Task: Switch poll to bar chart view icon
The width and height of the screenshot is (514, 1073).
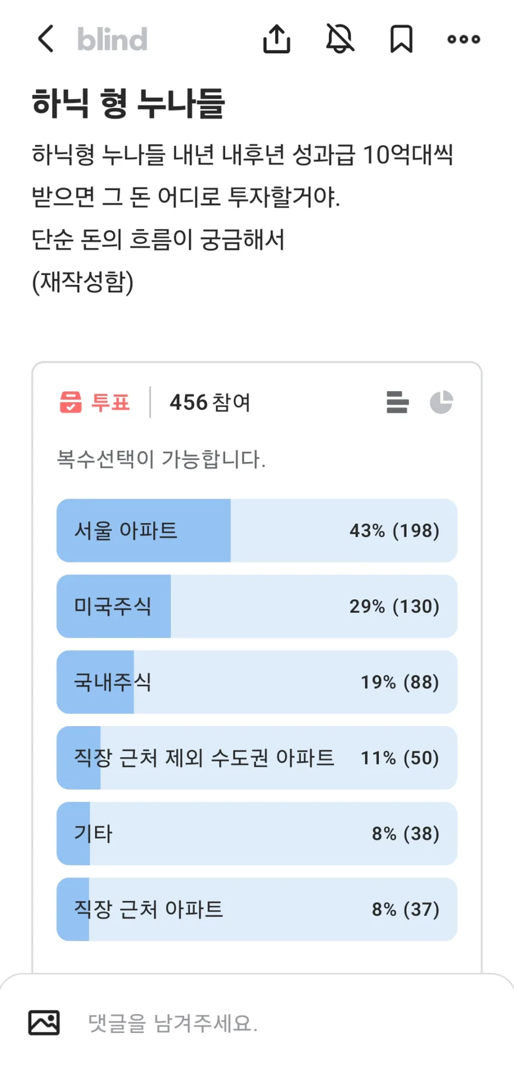Action: [397, 402]
